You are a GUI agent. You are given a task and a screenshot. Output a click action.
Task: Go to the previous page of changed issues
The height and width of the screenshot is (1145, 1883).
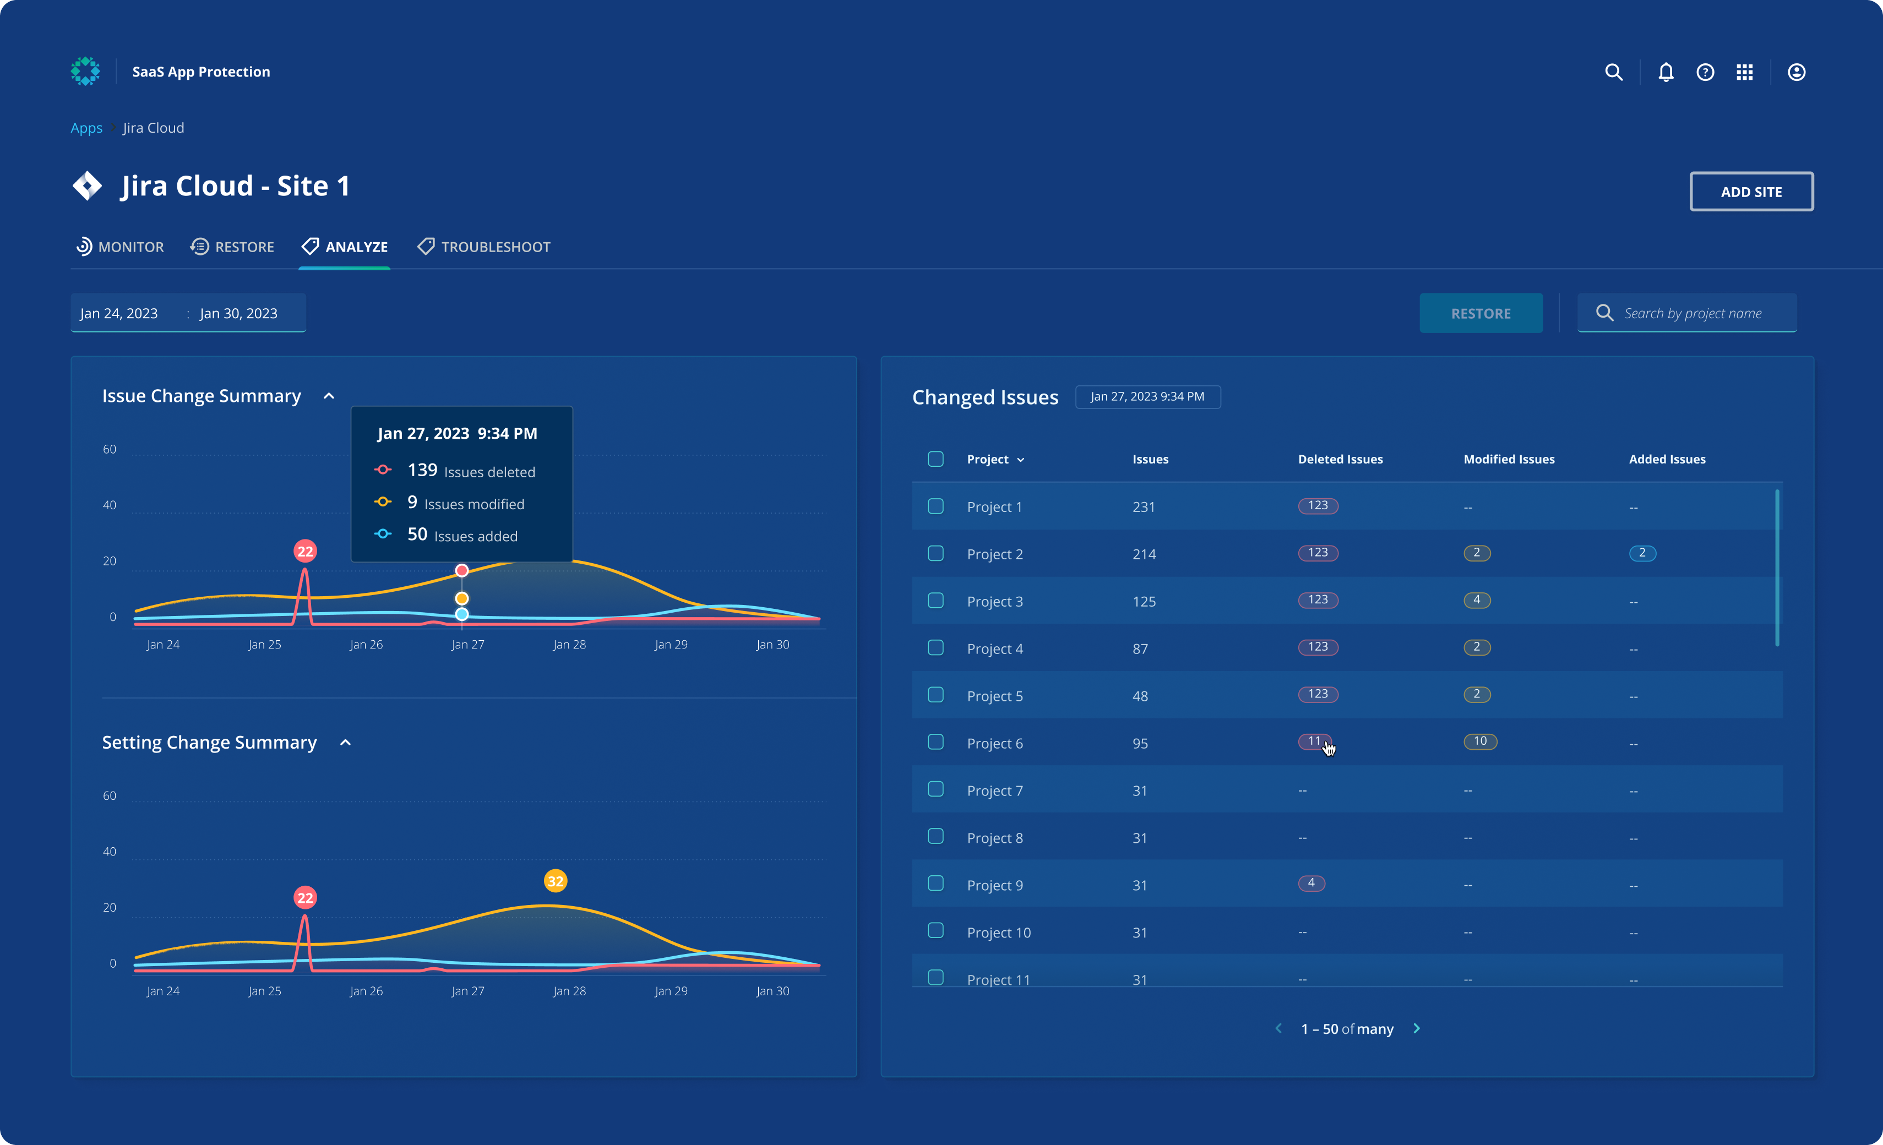pos(1278,1028)
